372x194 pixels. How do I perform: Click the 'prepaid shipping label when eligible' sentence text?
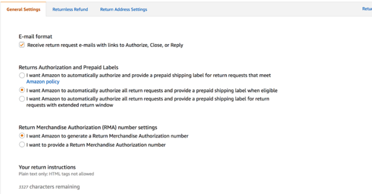(x=152, y=90)
